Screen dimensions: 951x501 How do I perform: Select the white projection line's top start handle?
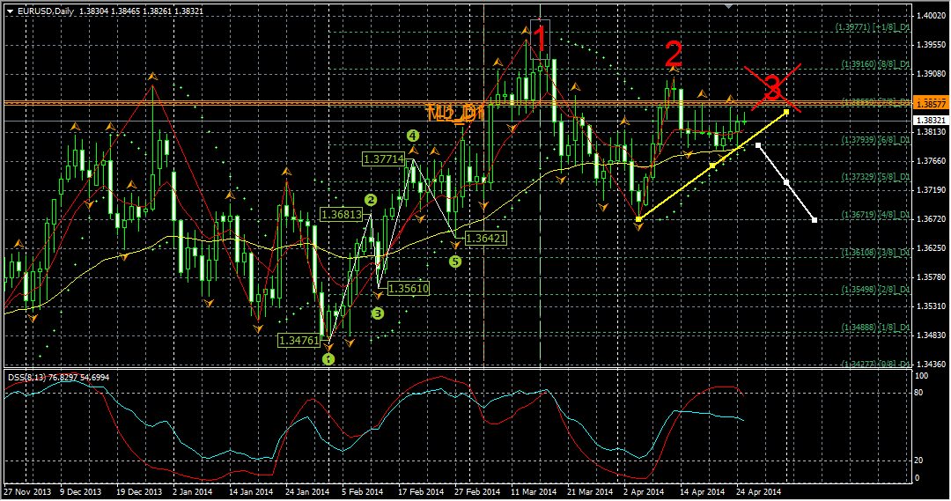pyautogui.click(x=758, y=145)
